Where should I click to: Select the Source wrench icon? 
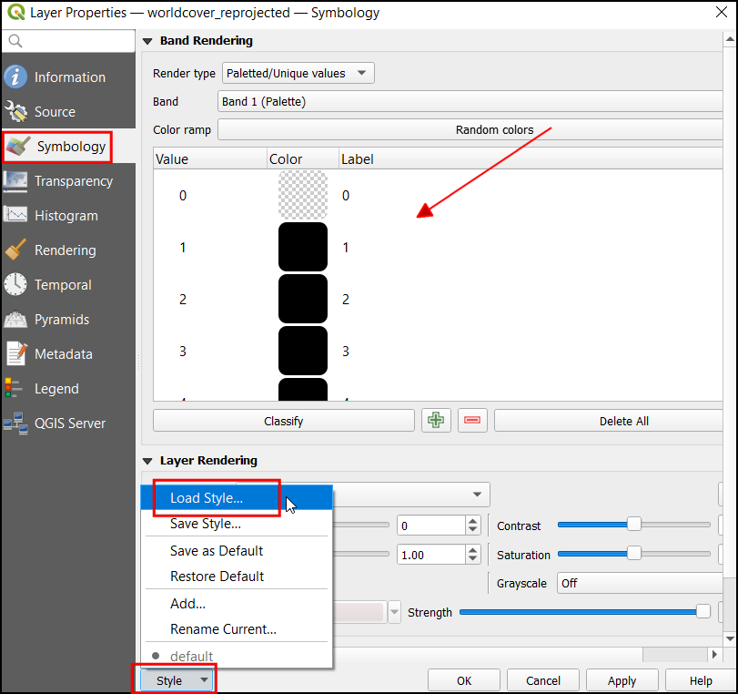point(16,112)
